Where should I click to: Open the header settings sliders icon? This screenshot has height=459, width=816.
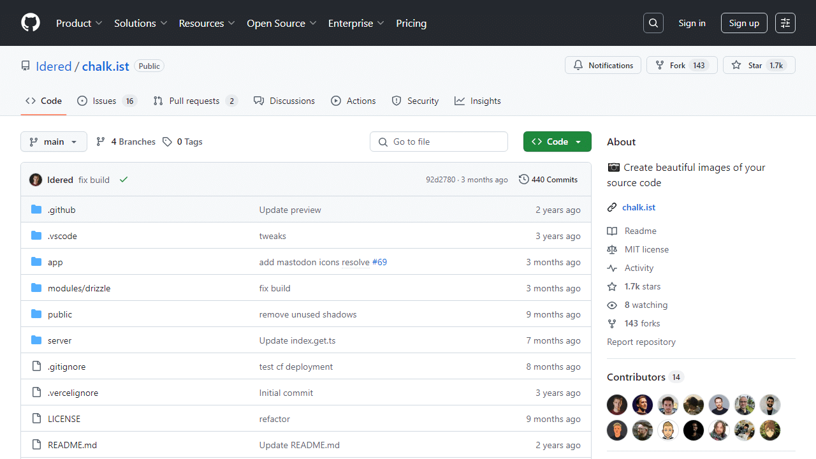785,23
